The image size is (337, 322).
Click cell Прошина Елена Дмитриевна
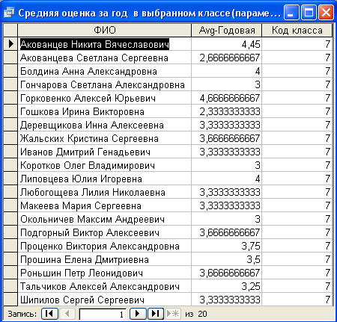(x=105, y=259)
